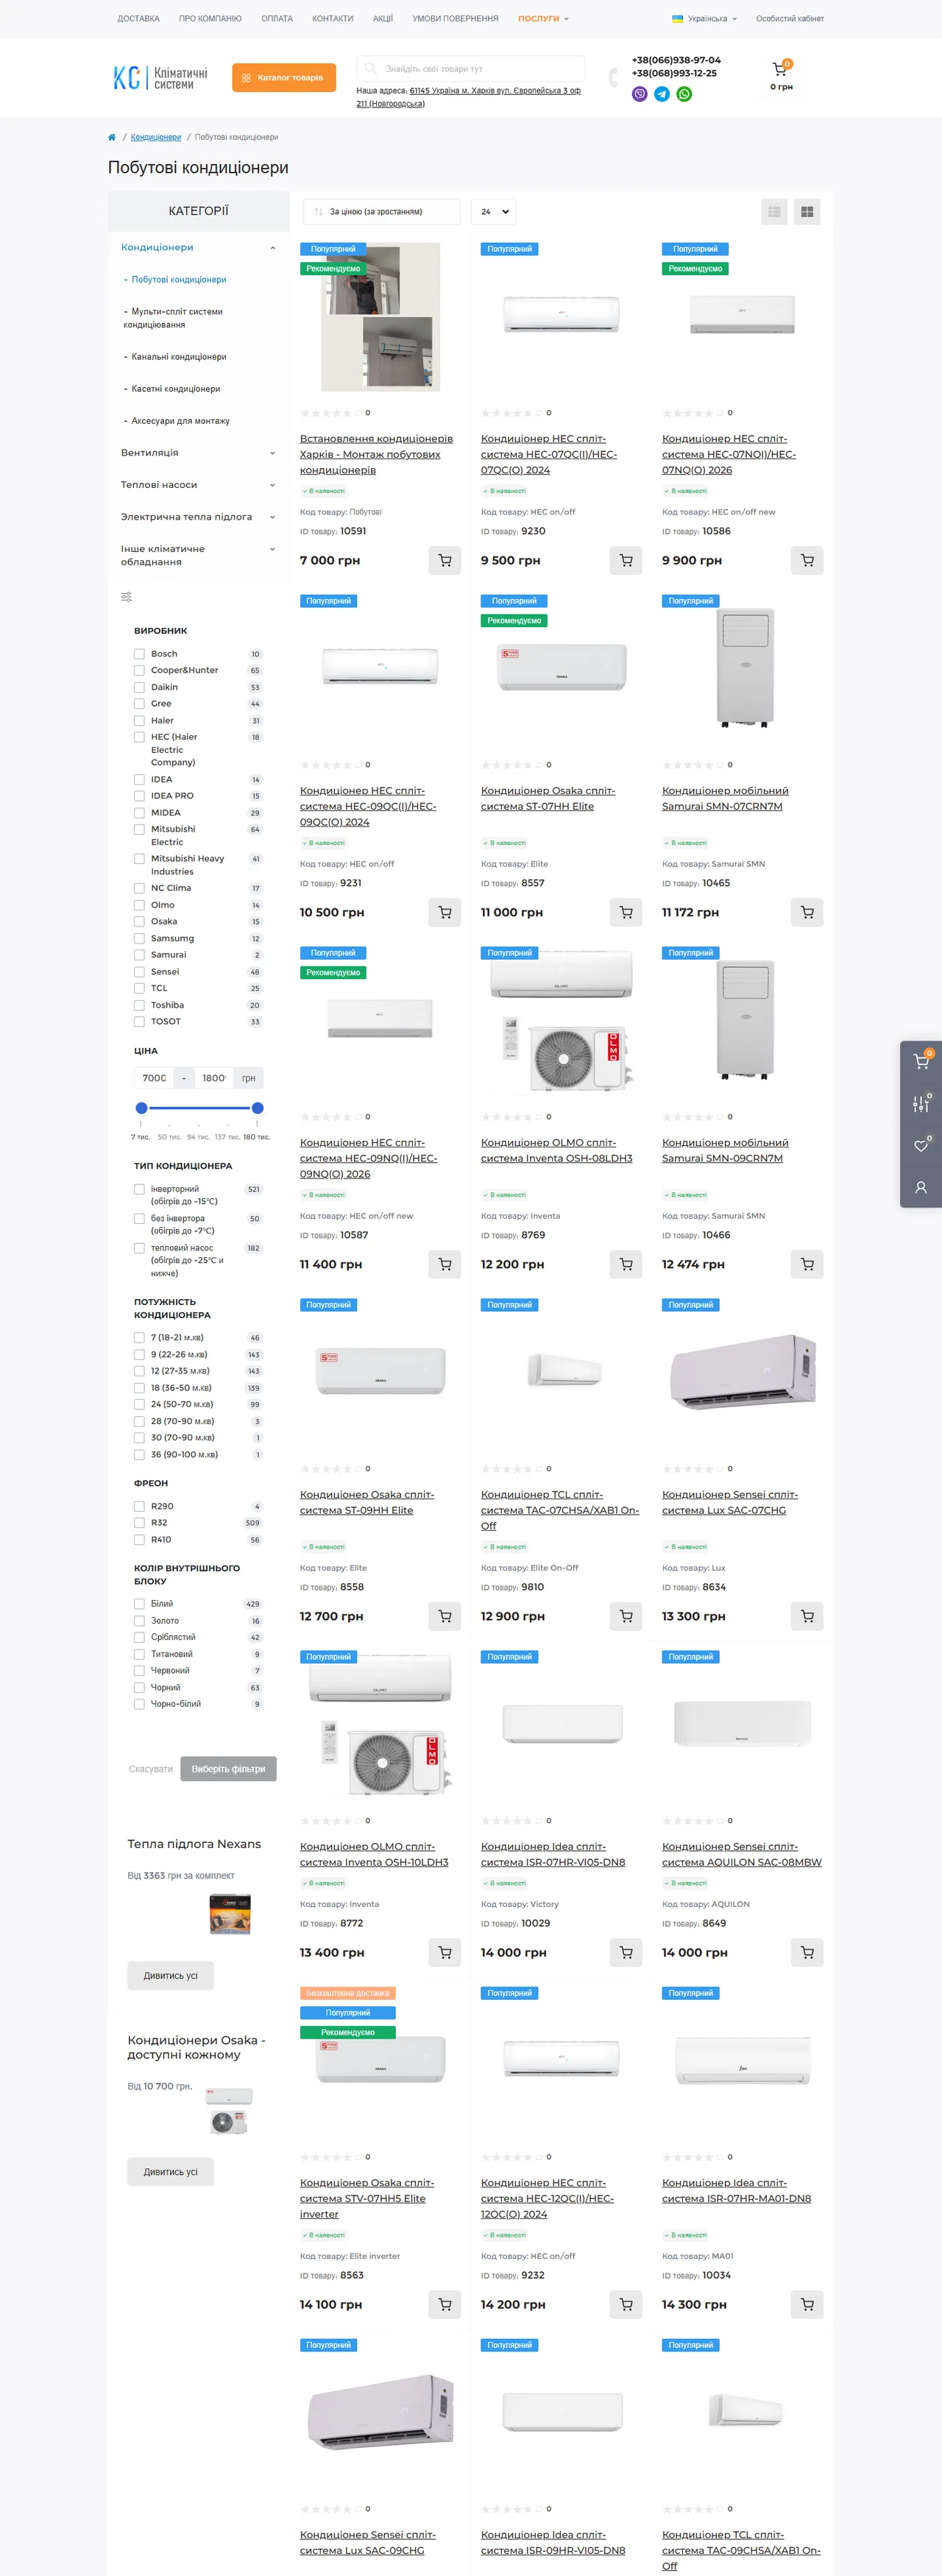Open the КОНТАКТИ menu item
Image resolution: width=942 pixels, height=2576 pixels.
(332, 18)
